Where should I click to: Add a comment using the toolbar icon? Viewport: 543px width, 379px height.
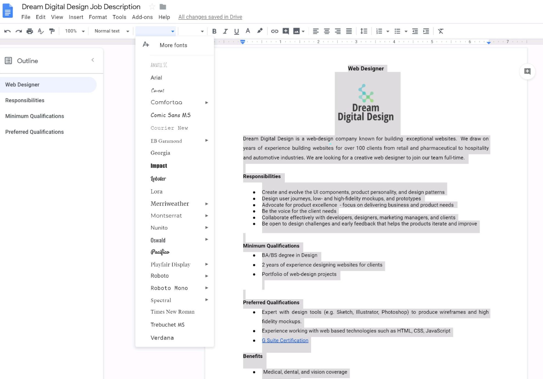[286, 31]
